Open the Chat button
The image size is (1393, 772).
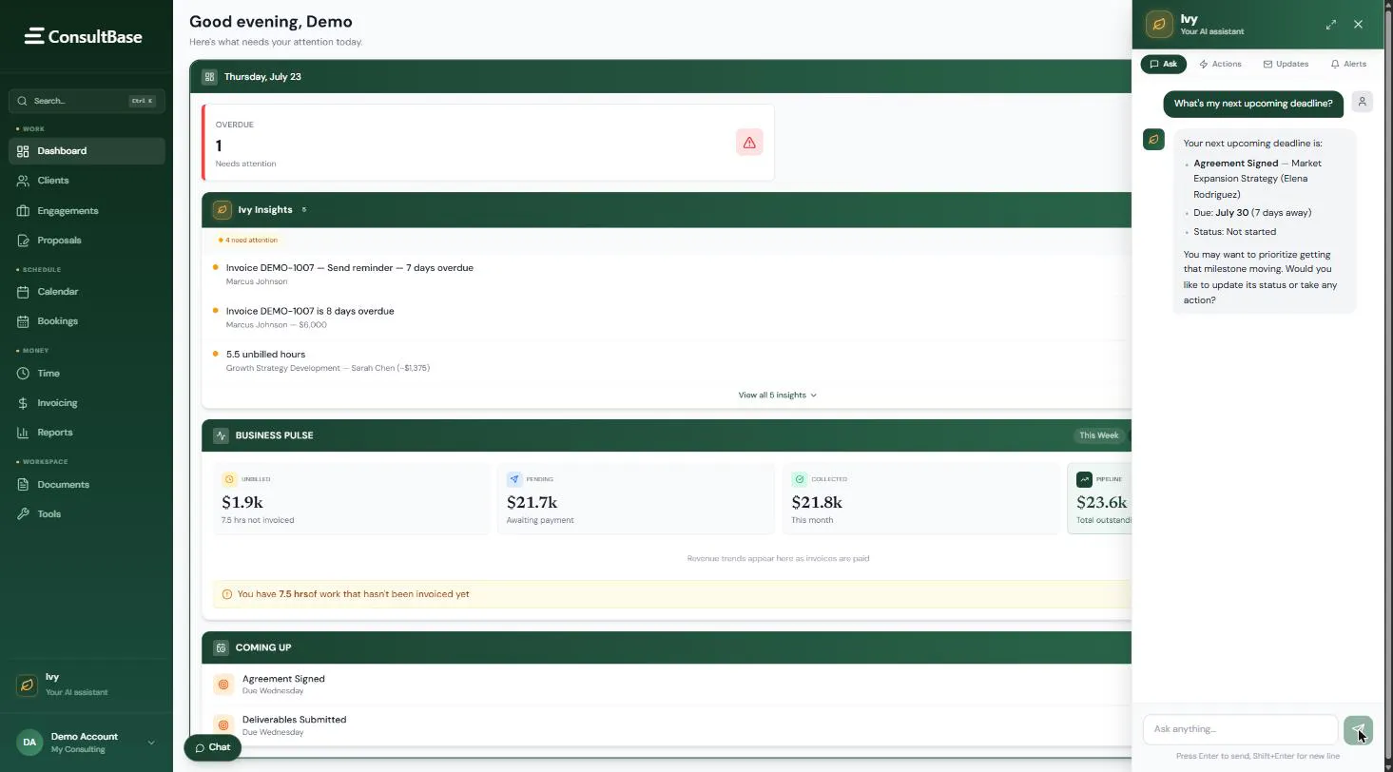tap(212, 747)
